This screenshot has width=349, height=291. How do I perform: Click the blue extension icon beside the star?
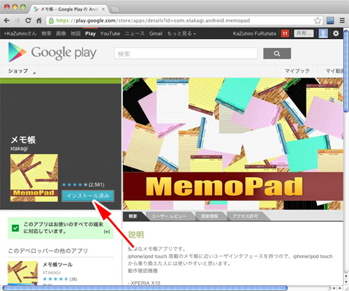click(x=330, y=20)
